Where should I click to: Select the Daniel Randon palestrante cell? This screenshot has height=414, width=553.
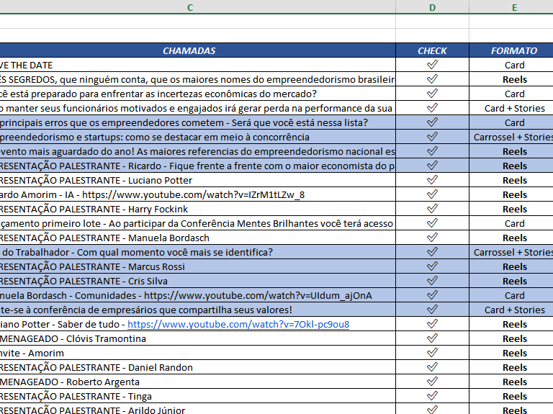[197, 367]
